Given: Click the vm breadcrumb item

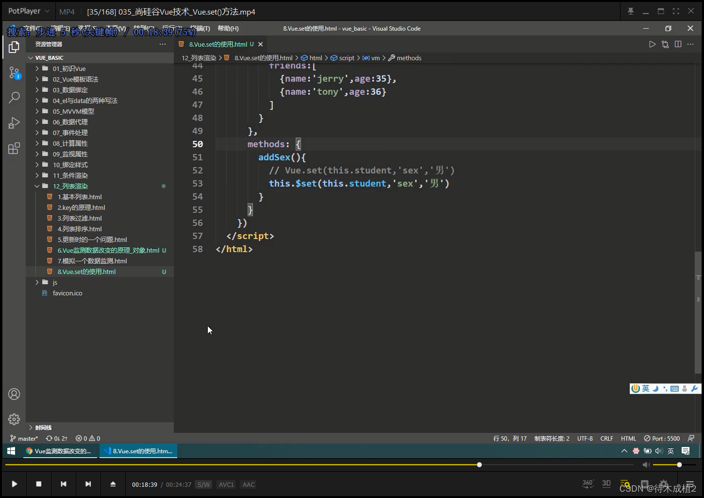Looking at the screenshot, I should click(371, 58).
